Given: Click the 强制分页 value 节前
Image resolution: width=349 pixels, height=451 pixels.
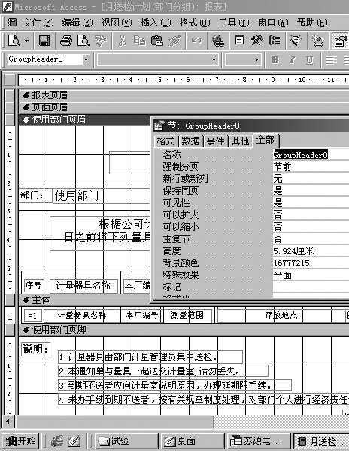Looking at the screenshot, I should tap(311, 167).
